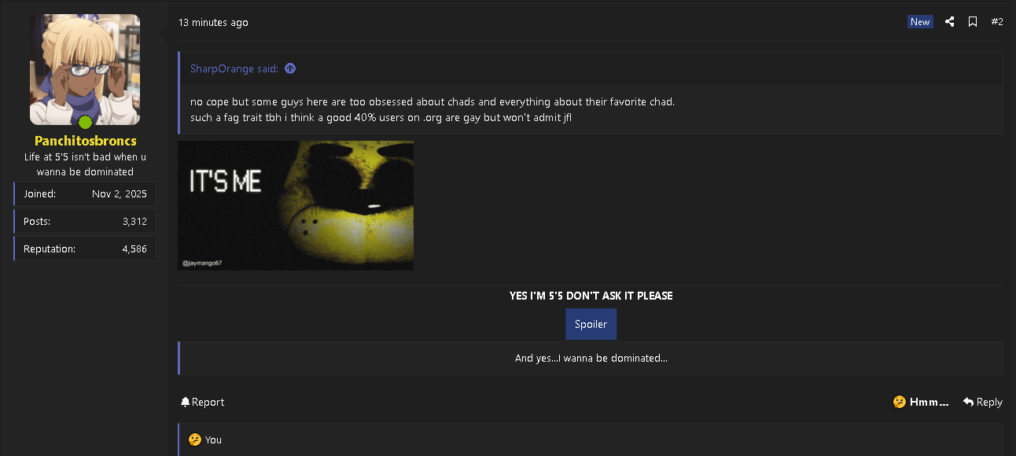1016x456 pixels.
Task: Open the #2 post number link
Action: coord(996,22)
